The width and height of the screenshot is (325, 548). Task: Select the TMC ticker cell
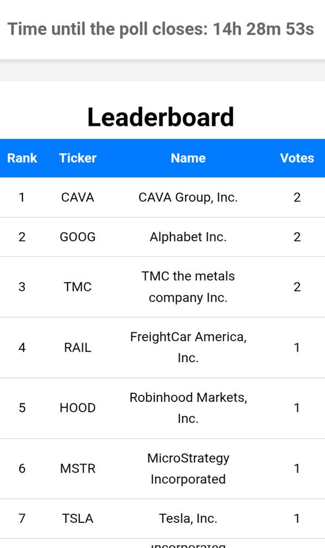pos(78,287)
